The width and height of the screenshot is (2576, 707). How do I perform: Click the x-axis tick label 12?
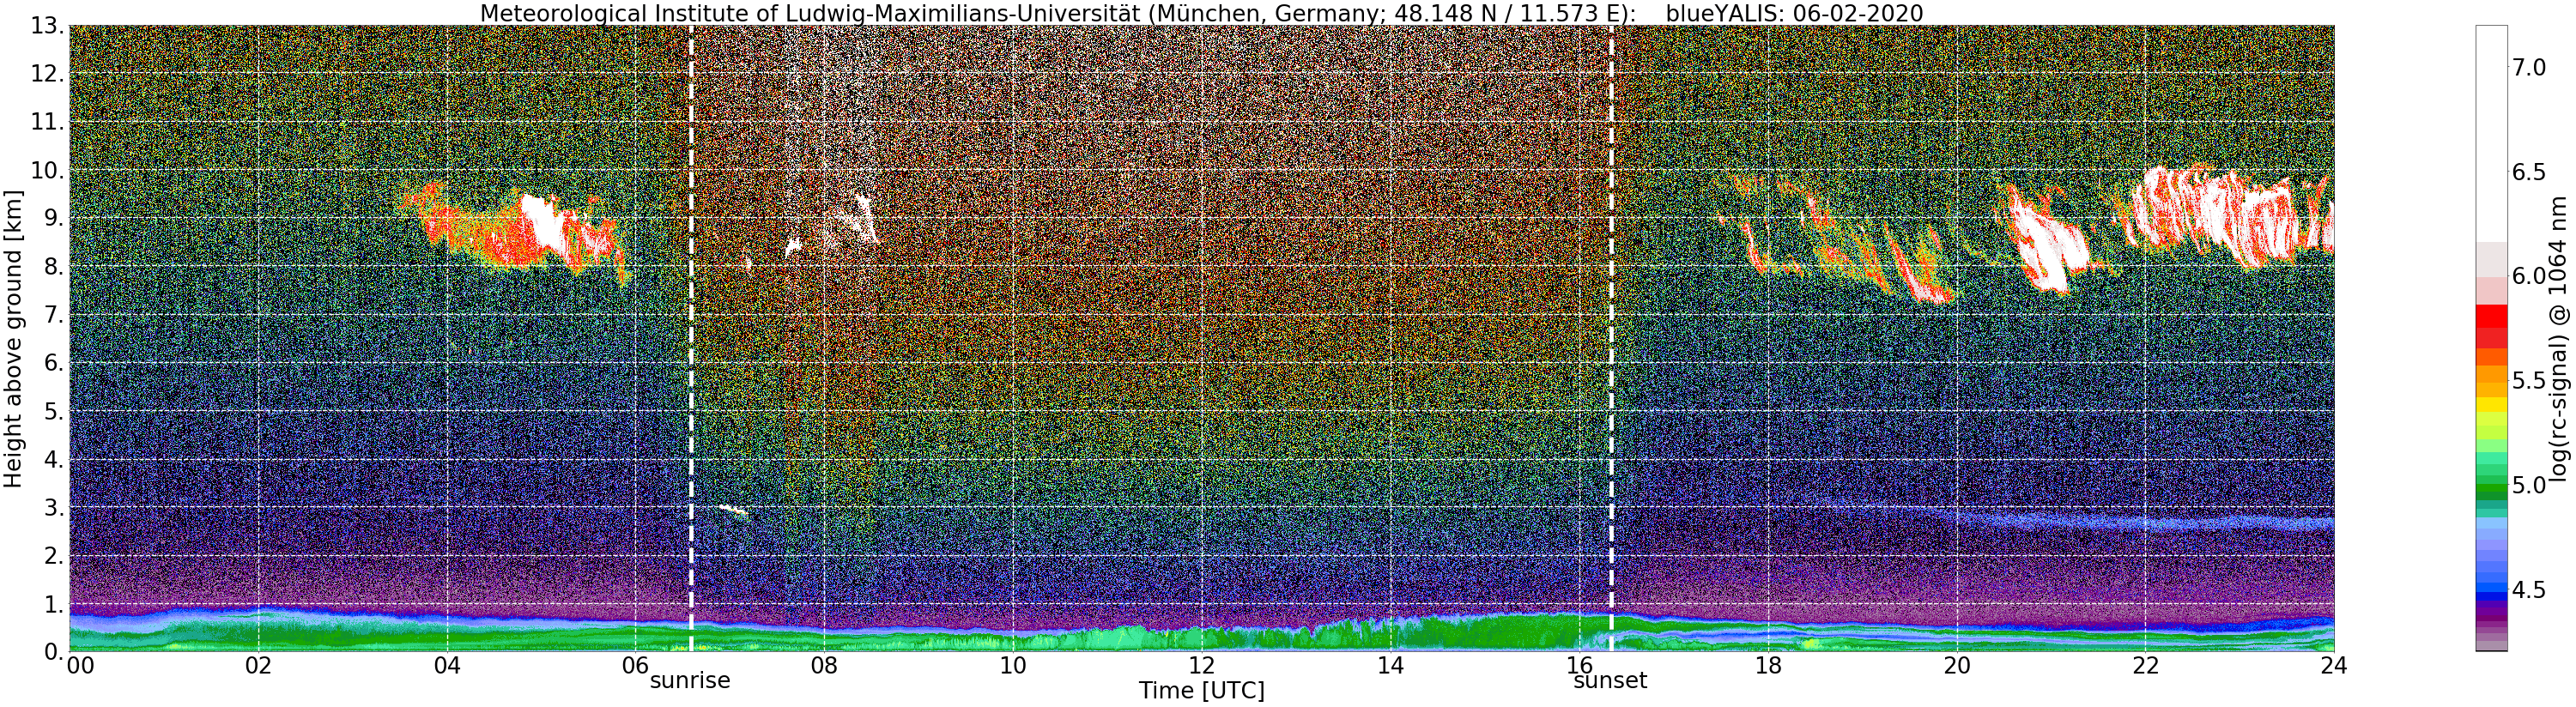1201,665
